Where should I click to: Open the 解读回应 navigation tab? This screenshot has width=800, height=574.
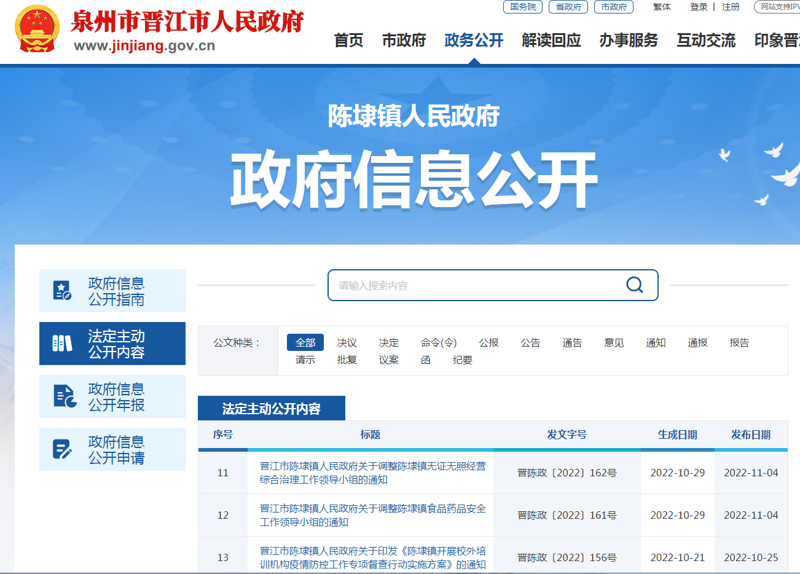click(551, 41)
